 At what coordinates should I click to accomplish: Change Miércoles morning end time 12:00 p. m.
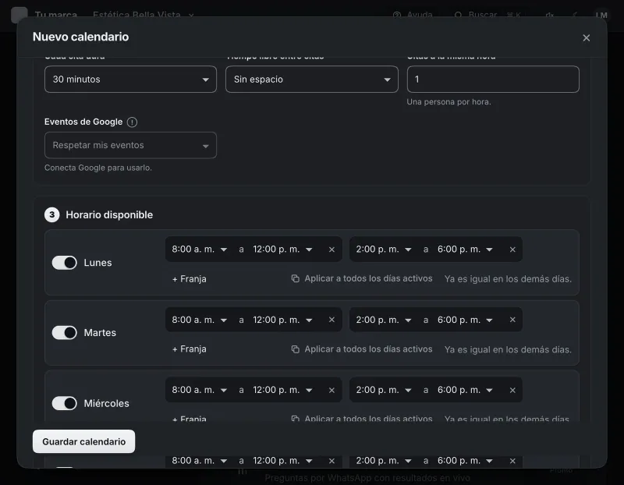point(282,391)
